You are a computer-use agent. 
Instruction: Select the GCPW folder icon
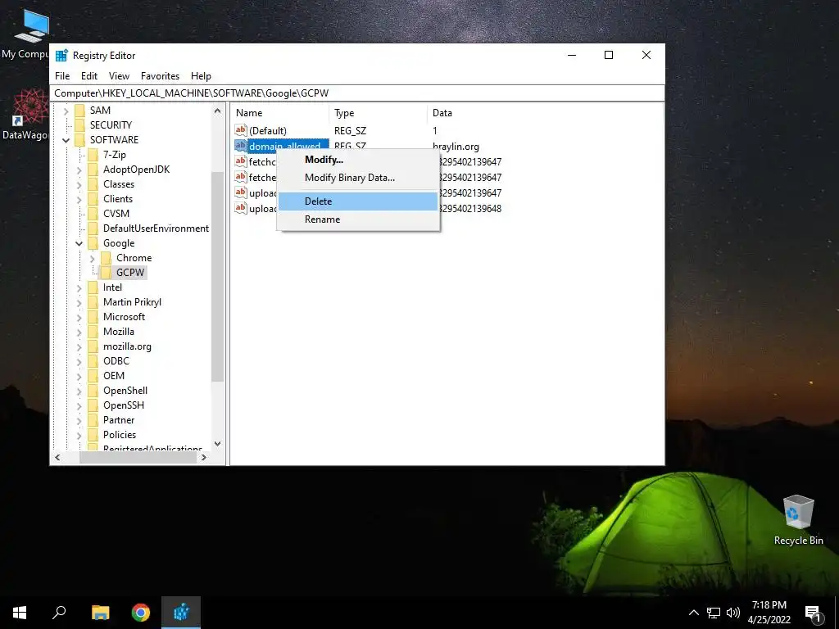(106, 273)
